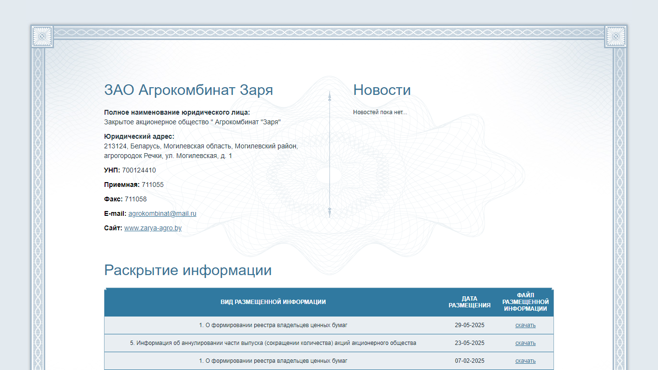The width and height of the screenshot is (658, 370).
Task: Click the date cell 07-02-2025
Action: pyautogui.click(x=470, y=361)
